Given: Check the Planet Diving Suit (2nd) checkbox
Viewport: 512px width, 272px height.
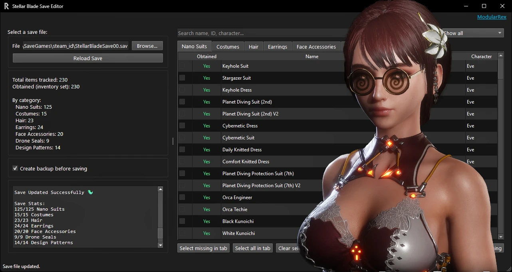Looking at the screenshot, I should (182, 102).
